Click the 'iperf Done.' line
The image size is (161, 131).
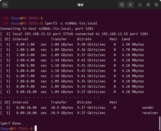(x=11, y=123)
